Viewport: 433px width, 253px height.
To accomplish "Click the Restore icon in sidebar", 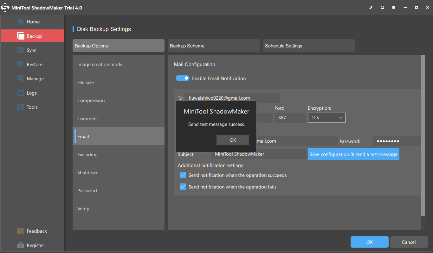I will click(x=21, y=65).
